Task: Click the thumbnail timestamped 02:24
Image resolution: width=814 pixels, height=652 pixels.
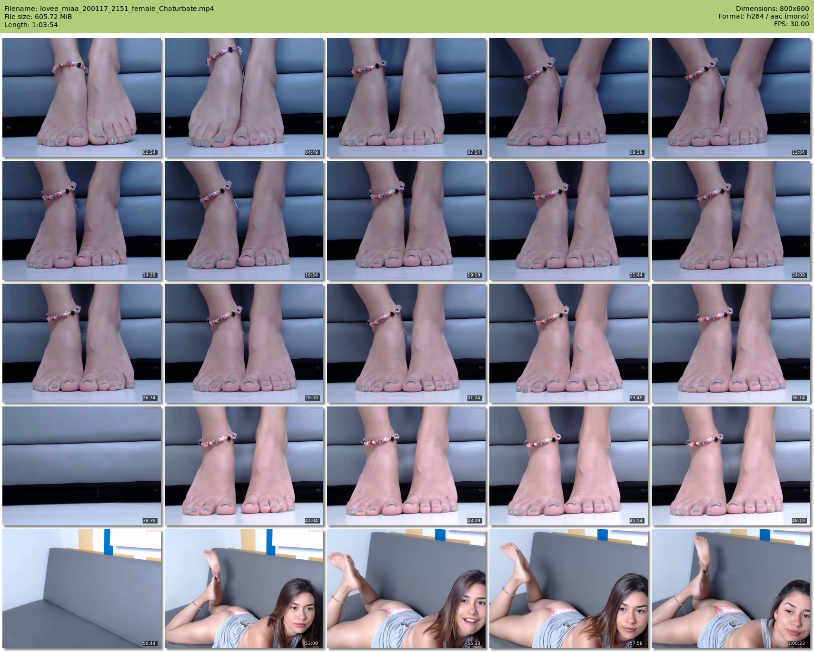Action: point(81,98)
